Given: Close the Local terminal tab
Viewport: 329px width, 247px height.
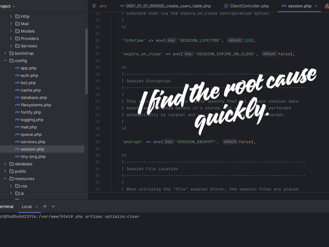Looking at the screenshot, I should (x=37, y=207).
